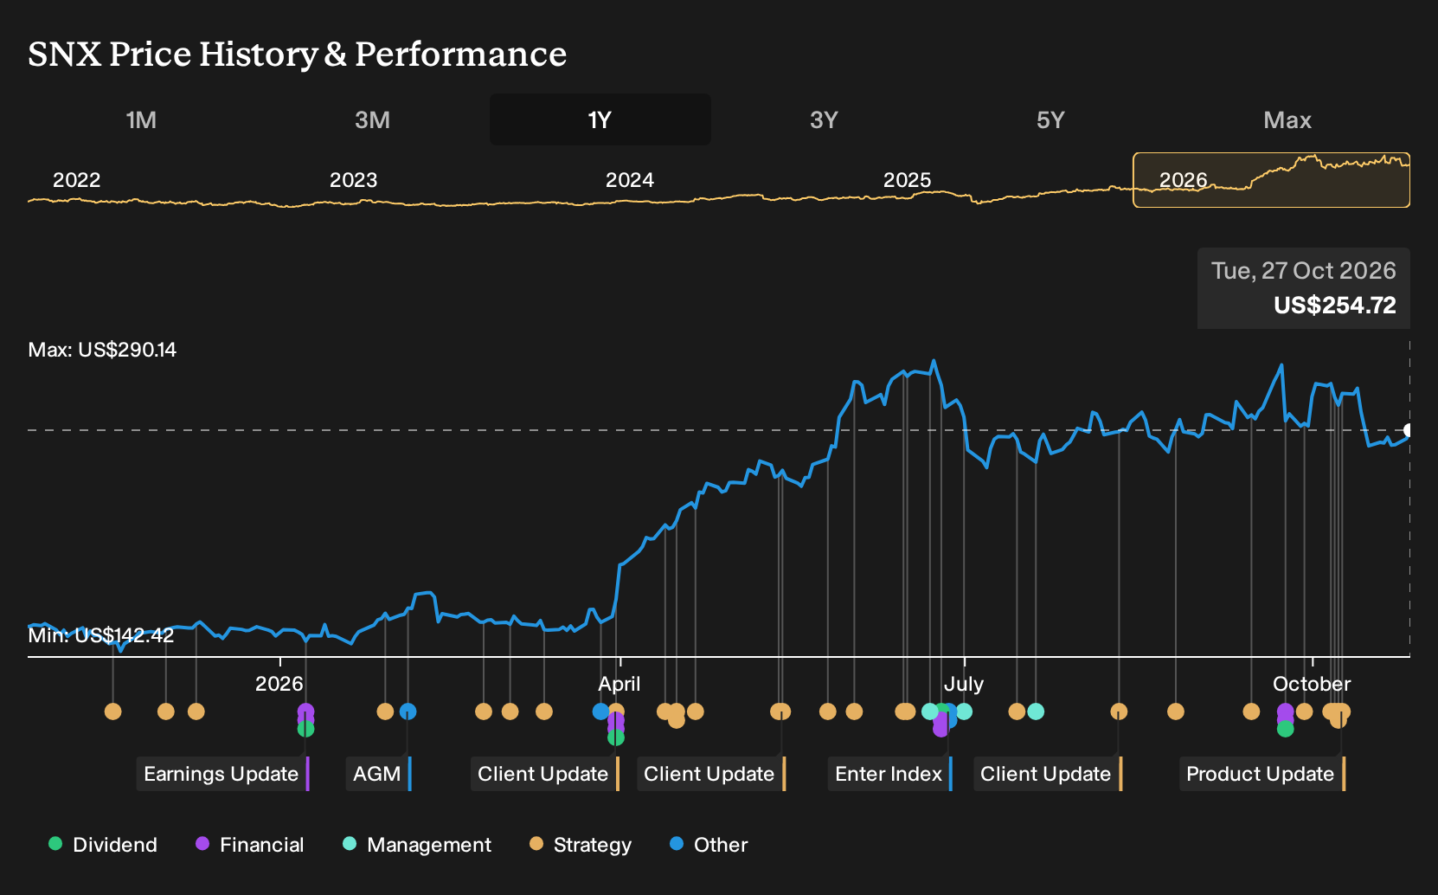Open the Product Update event label

[1261, 774]
